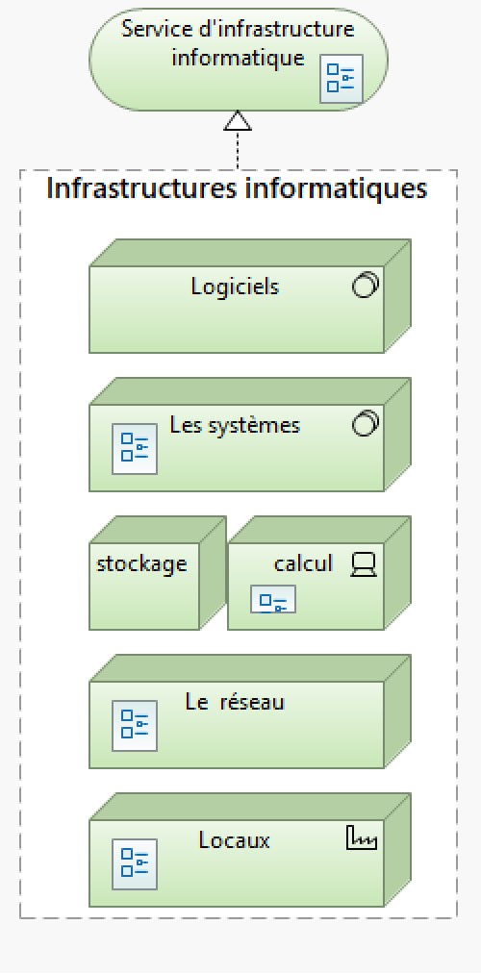The width and height of the screenshot is (481, 974).
Task: Select the Locaux node label
Action: [235, 840]
